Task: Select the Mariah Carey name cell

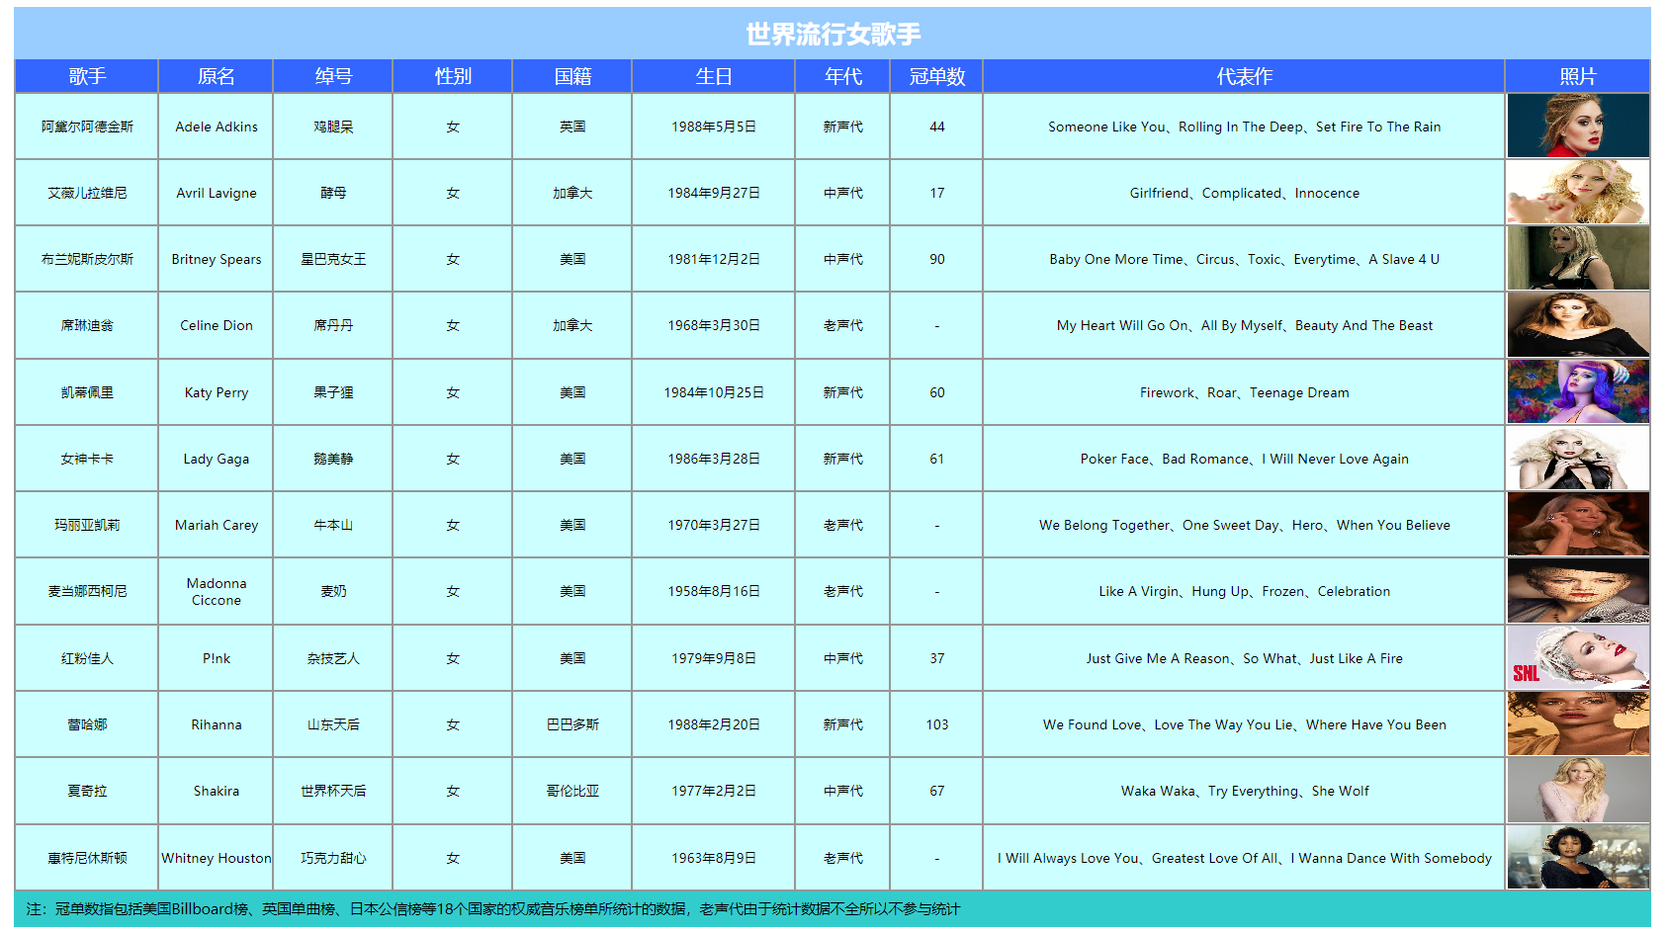Action: click(217, 525)
